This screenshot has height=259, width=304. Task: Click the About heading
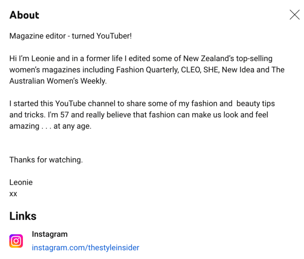[24, 15]
